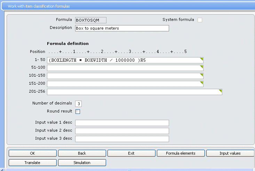Click the formula position 1-50 field
Viewport: 255px width, 171px height.
coord(123,60)
